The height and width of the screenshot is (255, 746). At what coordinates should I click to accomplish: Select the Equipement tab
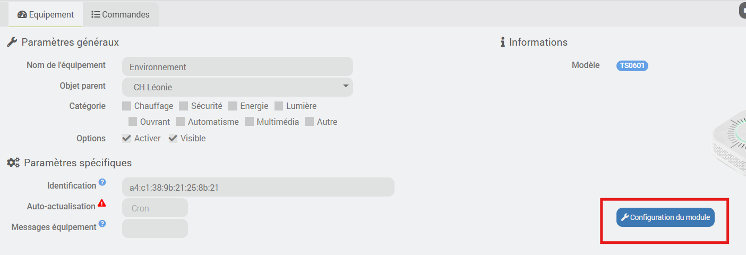(46, 14)
